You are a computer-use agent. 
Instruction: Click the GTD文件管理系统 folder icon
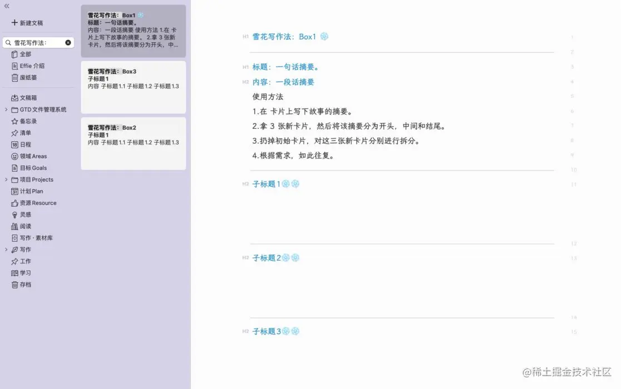[x=14, y=109]
